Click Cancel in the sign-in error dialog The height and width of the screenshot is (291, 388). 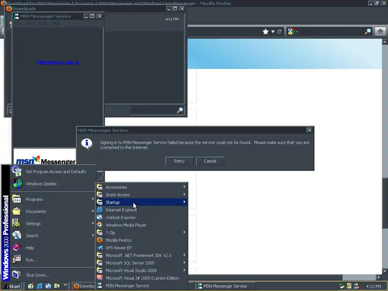[210, 161]
